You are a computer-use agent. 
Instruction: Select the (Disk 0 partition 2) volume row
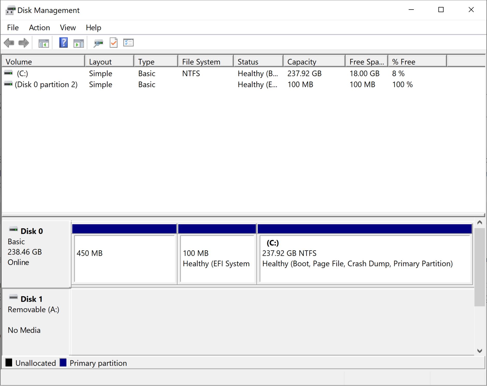[243, 85]
